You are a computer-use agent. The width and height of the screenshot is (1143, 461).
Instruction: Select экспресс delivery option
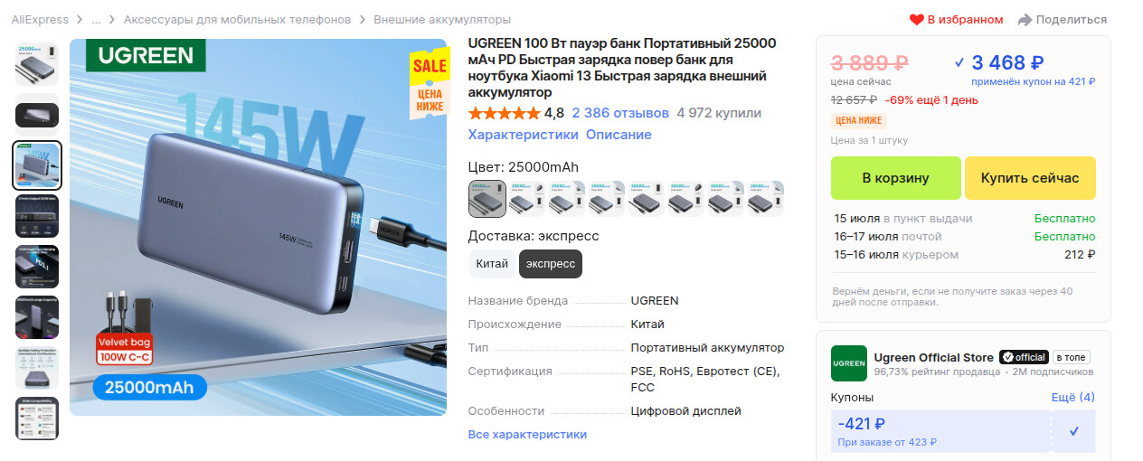click(x=551, y=264)
